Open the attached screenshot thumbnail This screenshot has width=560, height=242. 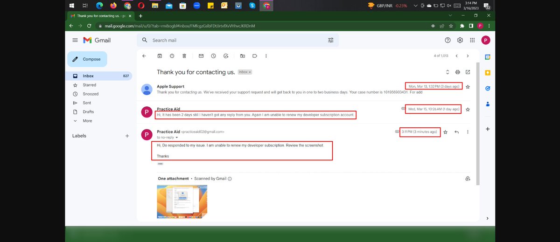click(182, 201)
